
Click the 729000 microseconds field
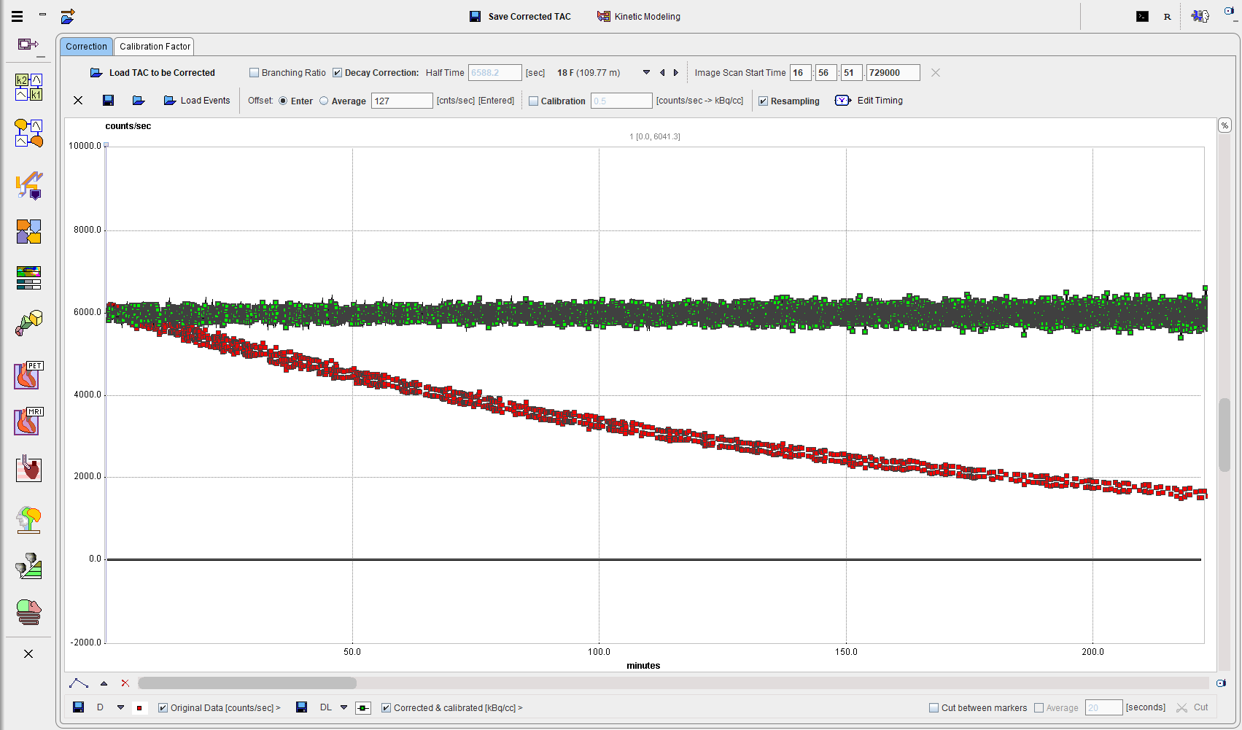[893, 73]
